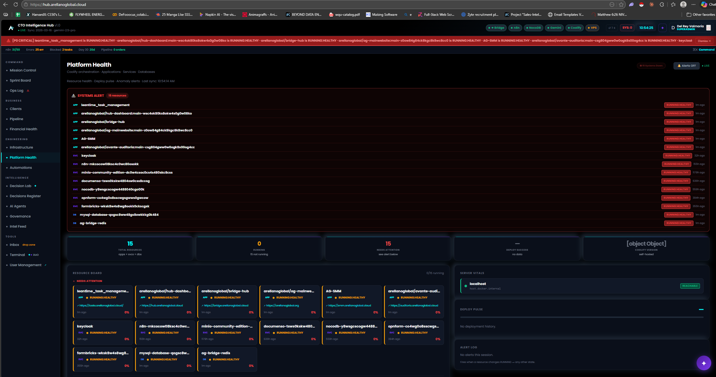716x377 pixels.
Task: Open the keycloak resource card
Action: 103,333
